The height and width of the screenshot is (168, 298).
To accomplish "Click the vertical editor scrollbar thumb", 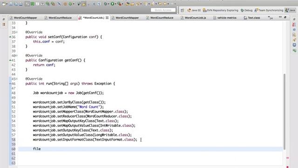I will (284, 112).
